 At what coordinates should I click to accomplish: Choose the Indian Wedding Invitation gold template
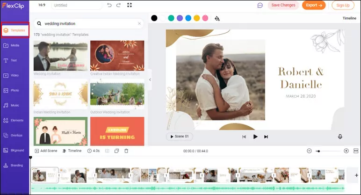(x=60, y=94)
